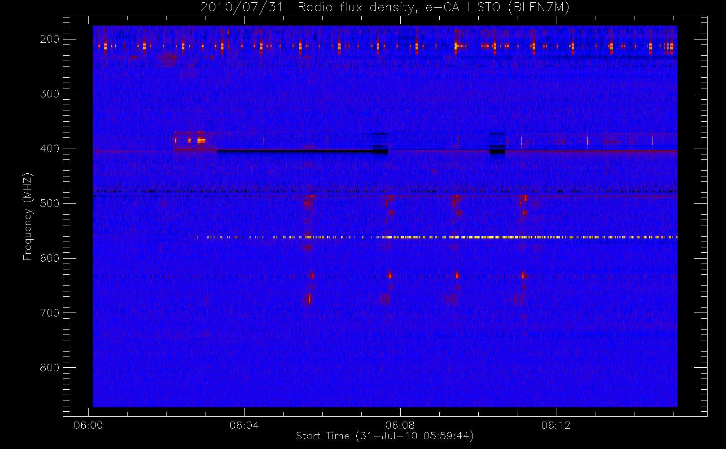The height and width of the screenshot is (449, 726).
Task: Select the 500 frequency tick label
Action: pyautogui.click(x=50, y=203)
